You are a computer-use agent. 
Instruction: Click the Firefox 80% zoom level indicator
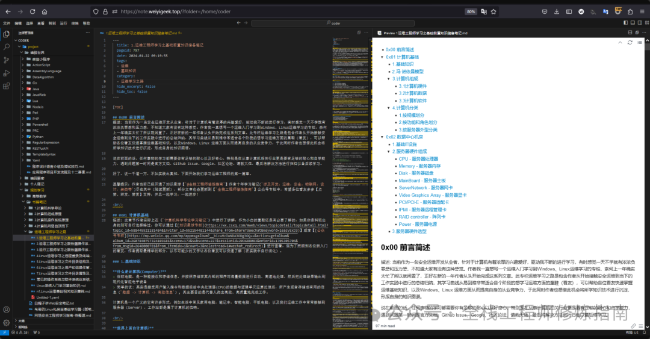click(471, 11)
